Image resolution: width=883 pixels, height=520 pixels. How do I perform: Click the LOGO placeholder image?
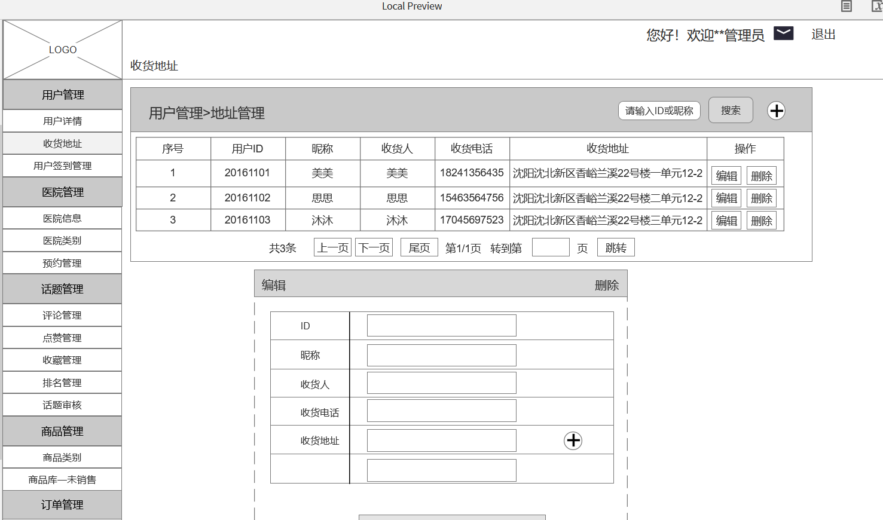tap(63, 50)
